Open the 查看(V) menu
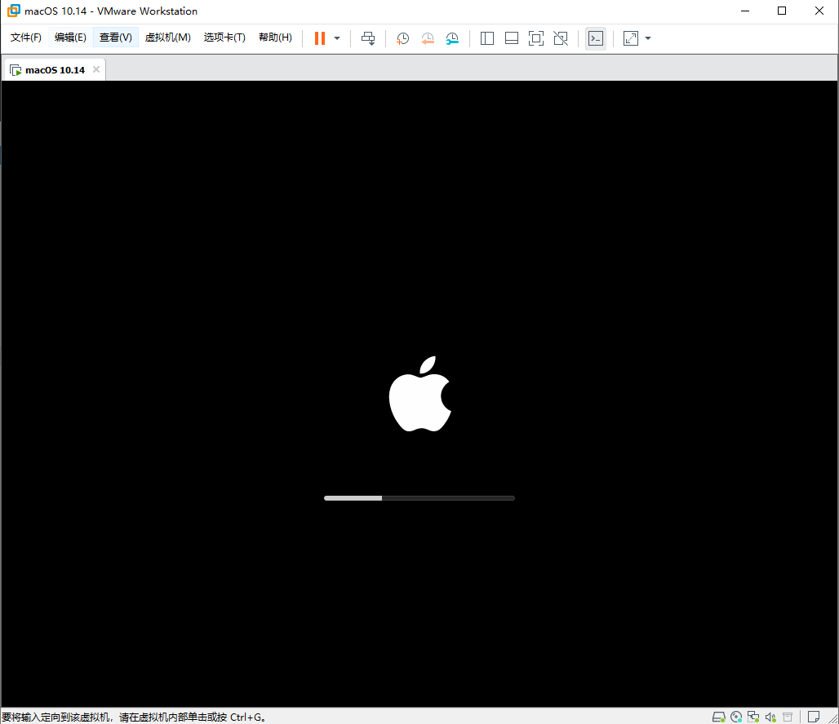The width and height of the screenshot is (839, 724). [114, 37]
